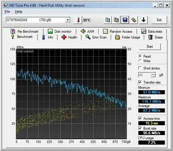Open the Health tab

pyautogui.click(x=69, y=37)
